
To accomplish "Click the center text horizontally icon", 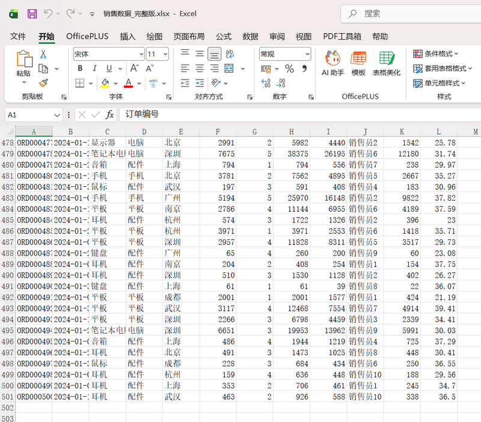I will 200,68.
